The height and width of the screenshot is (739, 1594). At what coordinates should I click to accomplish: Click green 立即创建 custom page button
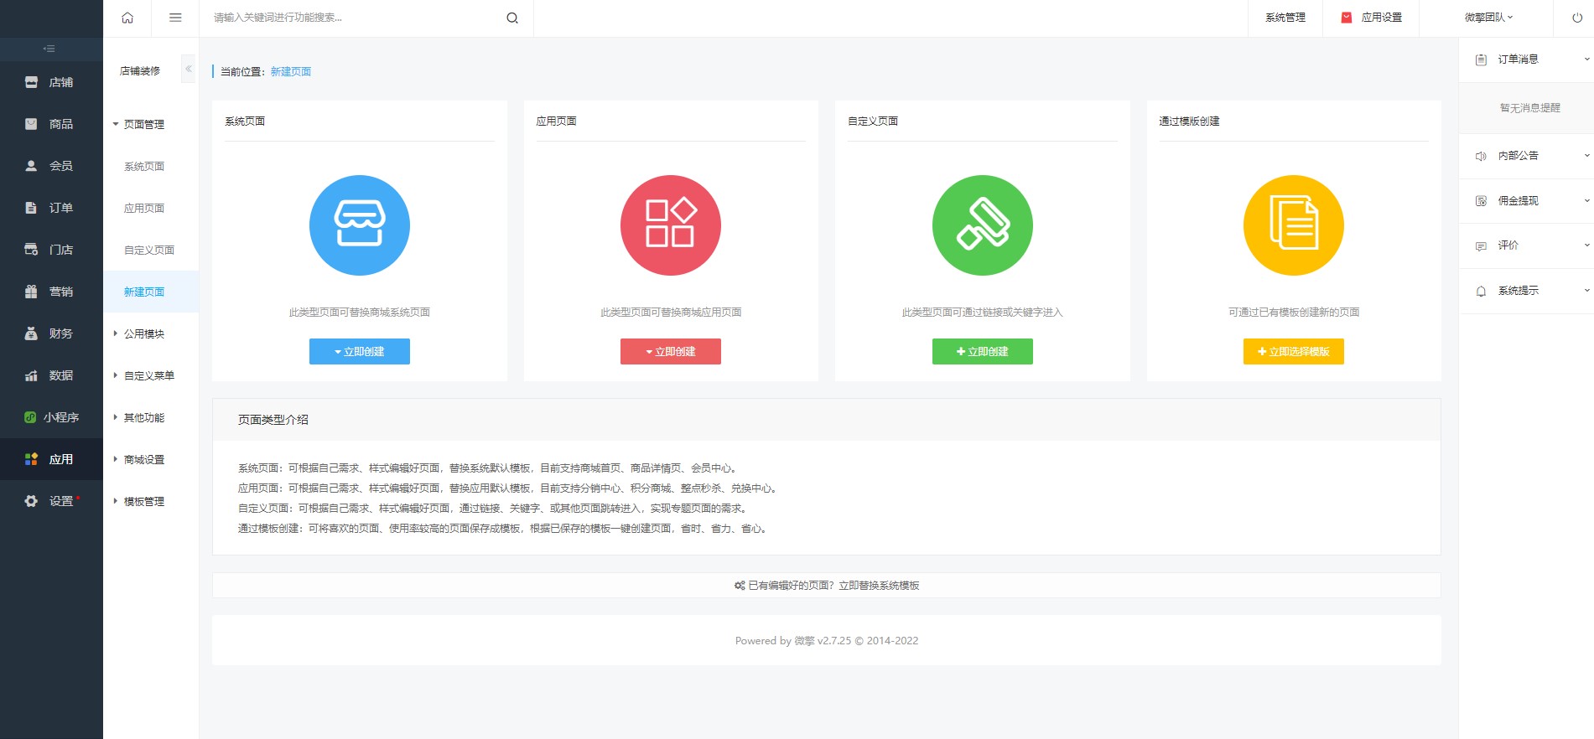(x=982, y=352)
